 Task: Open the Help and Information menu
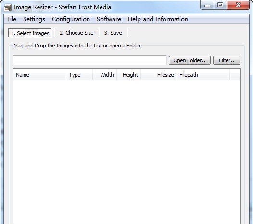[158, 19]
